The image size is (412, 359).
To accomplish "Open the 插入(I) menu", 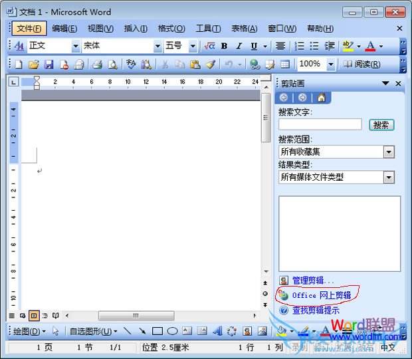I will [136, 29].
